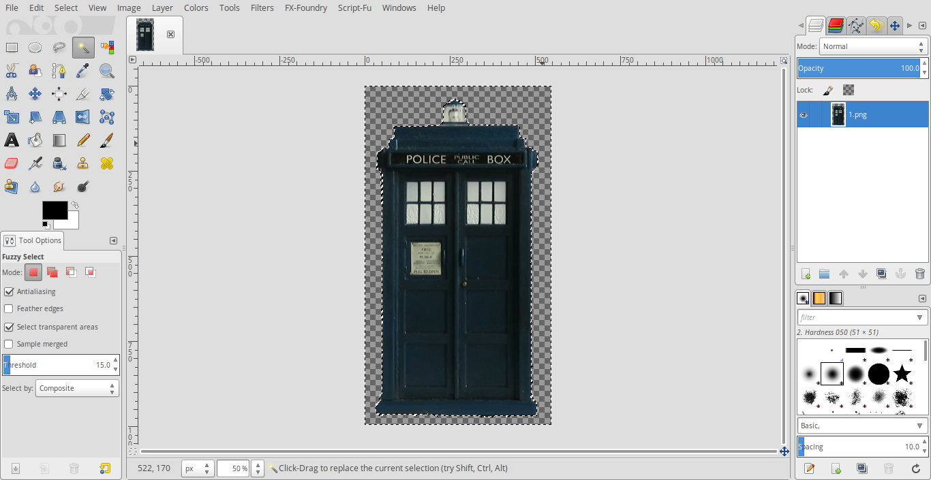This screenshot has width=931, height=480.
Task: Switch to the Undo History tab
Action: click(x=876, y=26)
